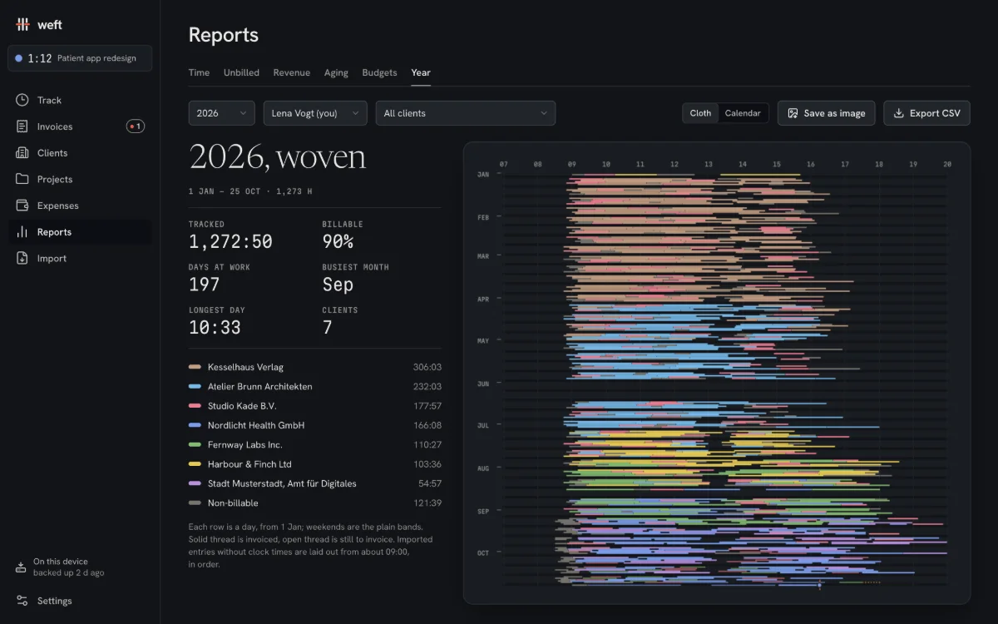Click the Harbour & Finch Ltd yellow swatch

(x=195, y=464)
